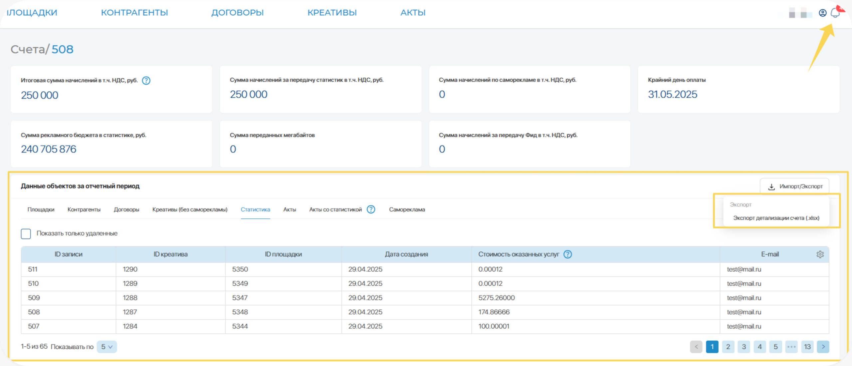Open the user profile icon
Viewport: 852px width, 366px height.
pyautogui.click(x=822, y=13)
